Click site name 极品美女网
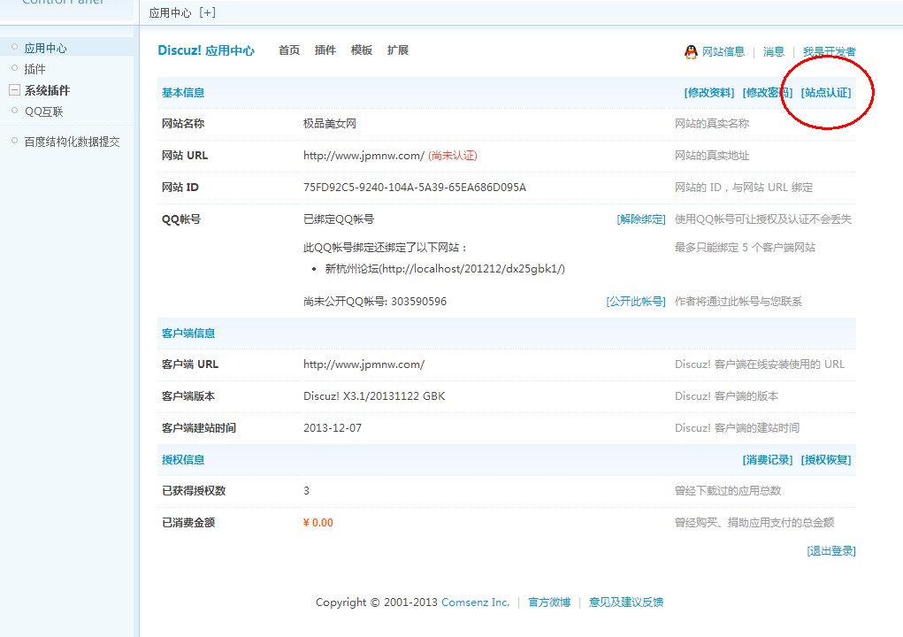Image resolution: width=903 pixels, height=637 pixels. coord(330,124)
